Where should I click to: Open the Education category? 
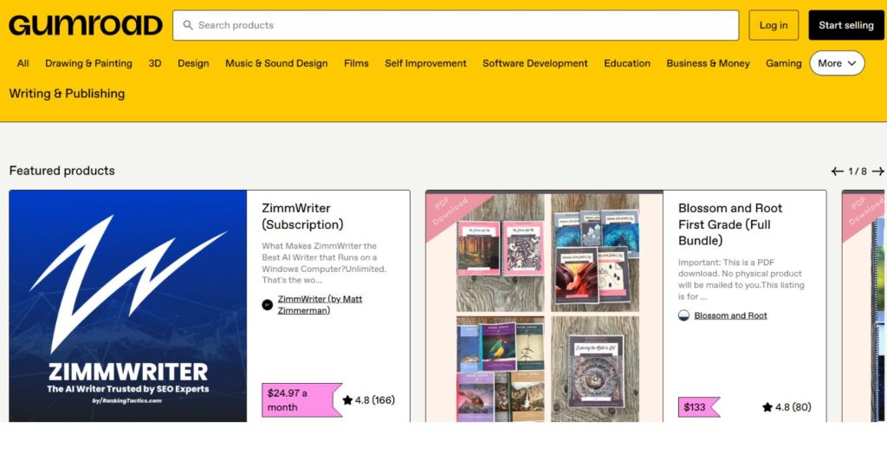627,63
